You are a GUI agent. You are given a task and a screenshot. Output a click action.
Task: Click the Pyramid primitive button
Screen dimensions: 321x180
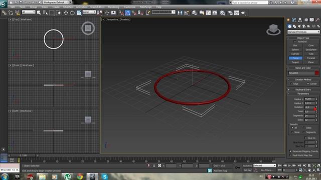pos(311,58)
